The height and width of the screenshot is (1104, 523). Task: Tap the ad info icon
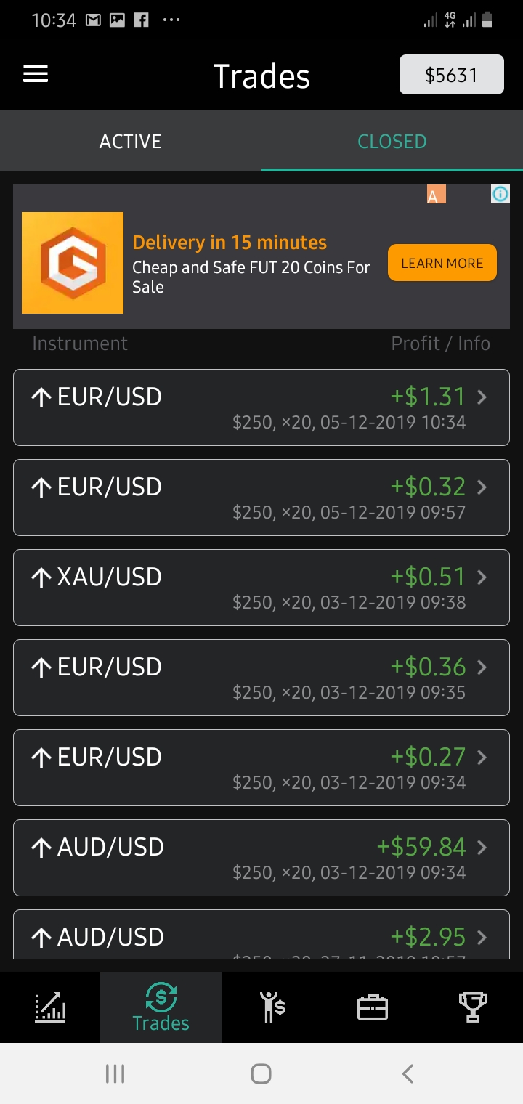500,194
